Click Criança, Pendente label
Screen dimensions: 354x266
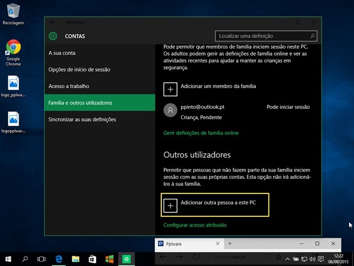pos(201,117)
